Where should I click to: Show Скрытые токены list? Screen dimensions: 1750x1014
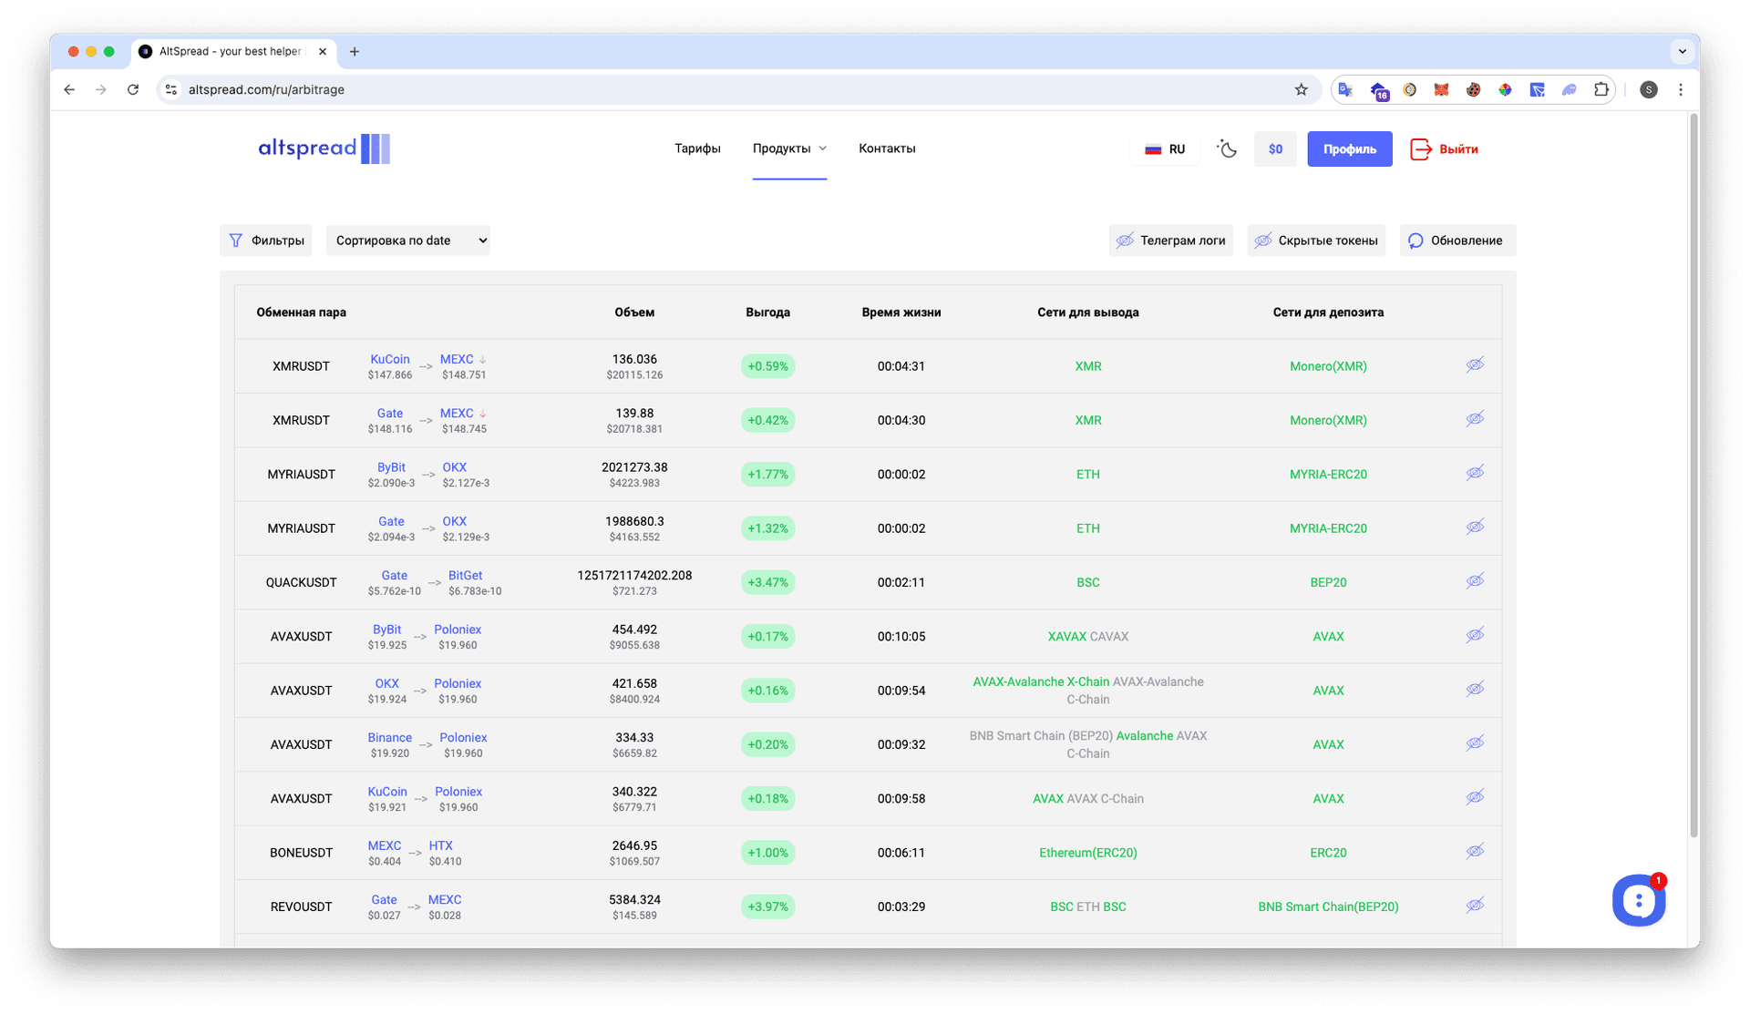1316,241
